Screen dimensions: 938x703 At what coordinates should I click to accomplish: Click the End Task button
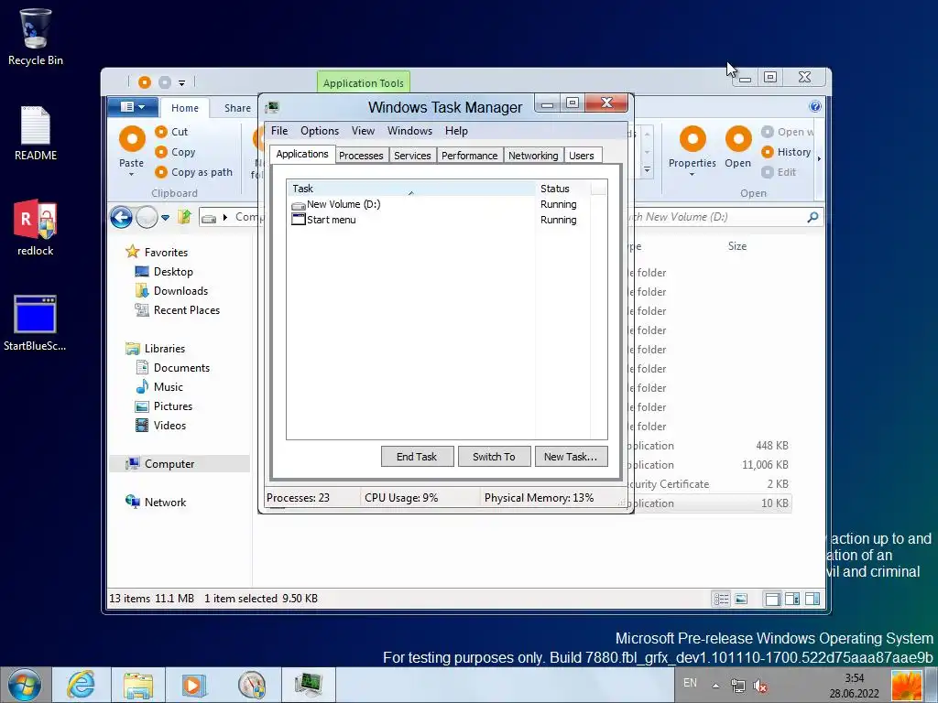pyautogui.click(x=417, y=457)
